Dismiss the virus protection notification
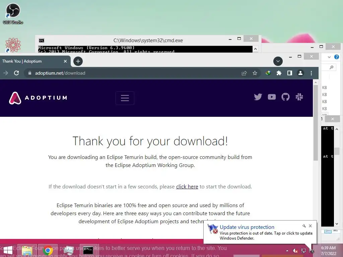This screenshot has width=343, height=257. point(311,226)
